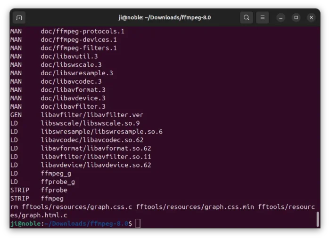Click the ffmpeg text on the STRIP line
The image size is (330, 239).
[x=52, y=199]
